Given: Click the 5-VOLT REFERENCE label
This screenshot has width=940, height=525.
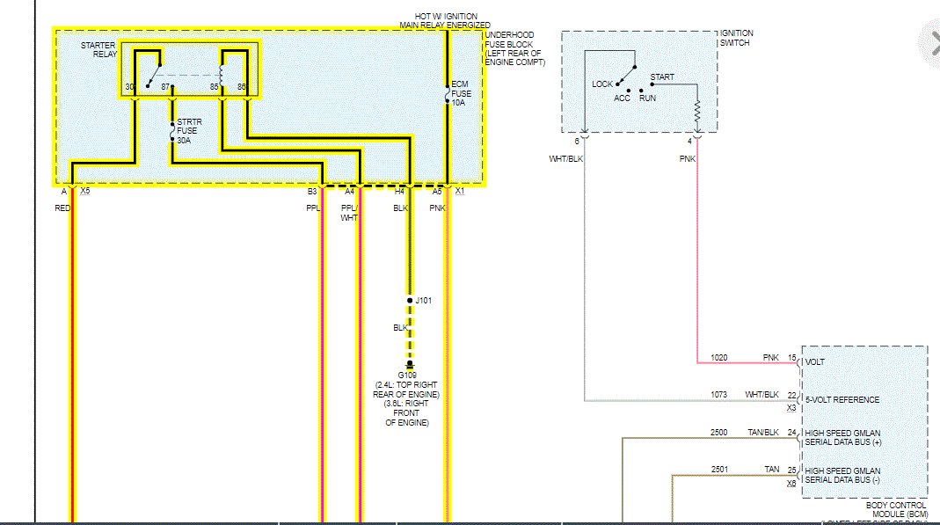Looking at the screenshot, I should point(842,400).
